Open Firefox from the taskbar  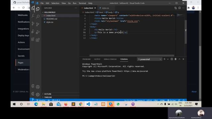click(66, 104)
